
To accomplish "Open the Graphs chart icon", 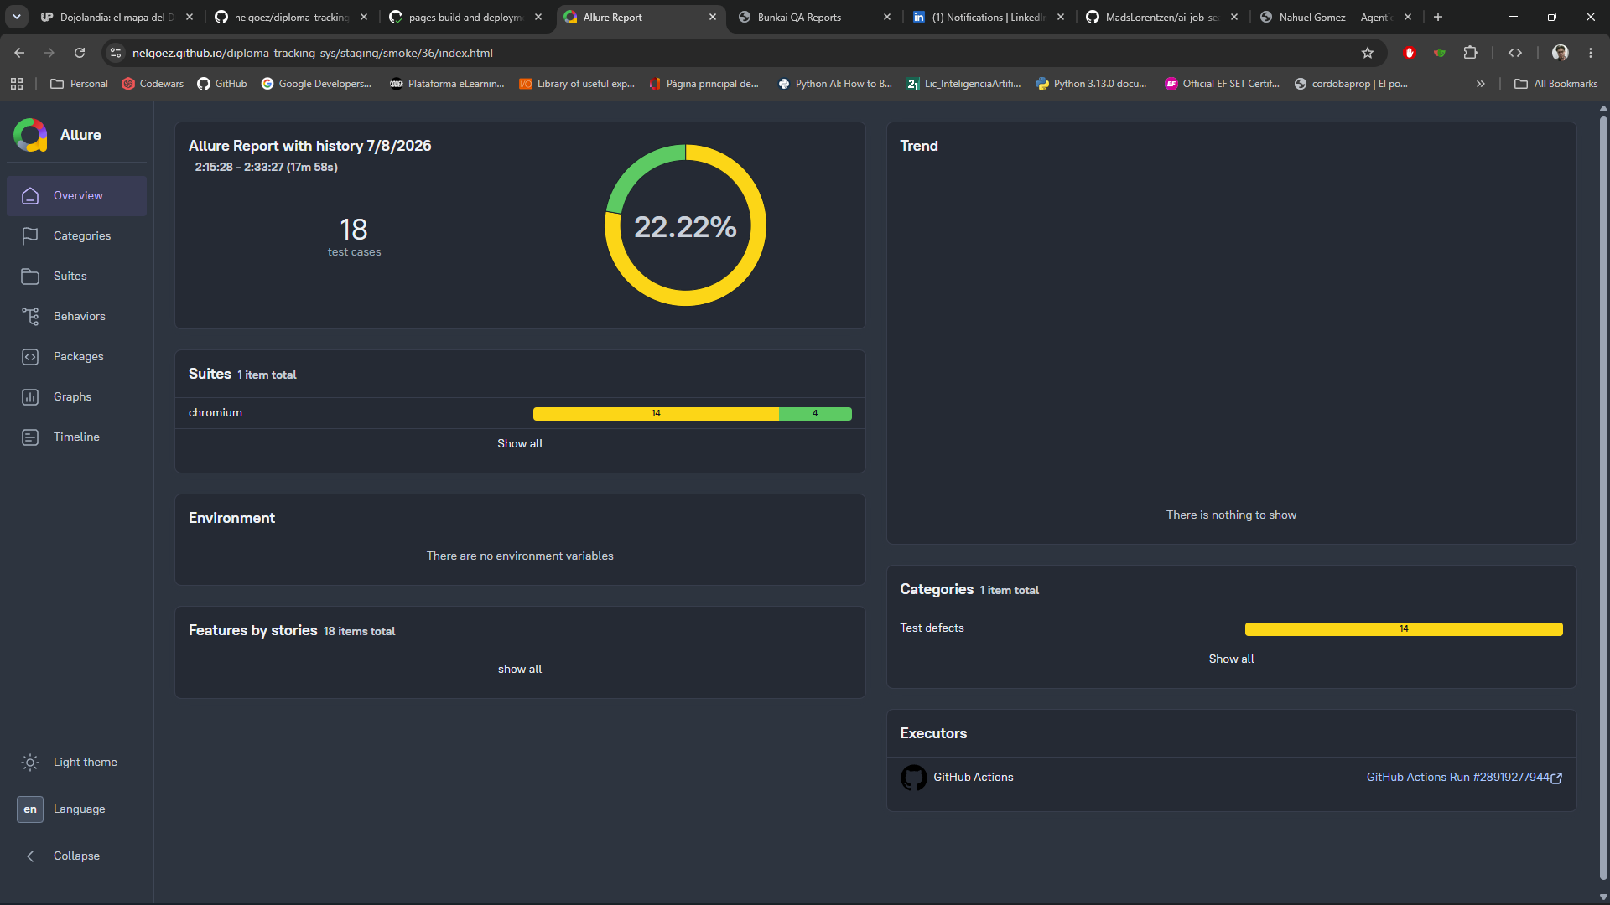I will click(30, 397).
